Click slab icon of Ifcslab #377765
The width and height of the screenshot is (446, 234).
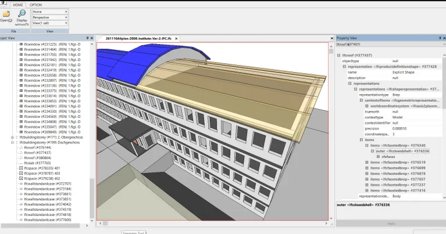[21, 163]
